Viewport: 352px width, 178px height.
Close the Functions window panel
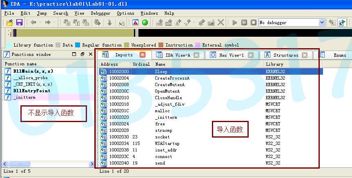(91, 54)
